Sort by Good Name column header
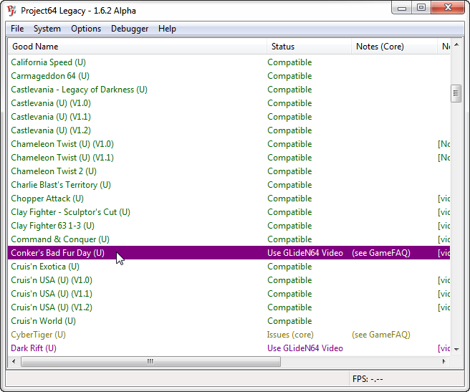This screenshot has width=470, height=392. 138,47
